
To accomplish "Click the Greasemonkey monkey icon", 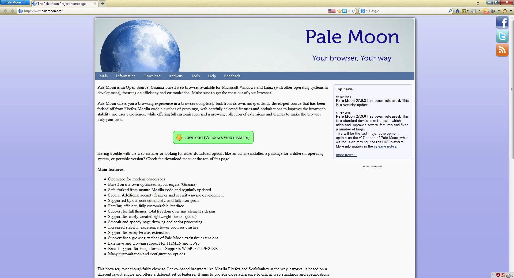I will [505, 11].
